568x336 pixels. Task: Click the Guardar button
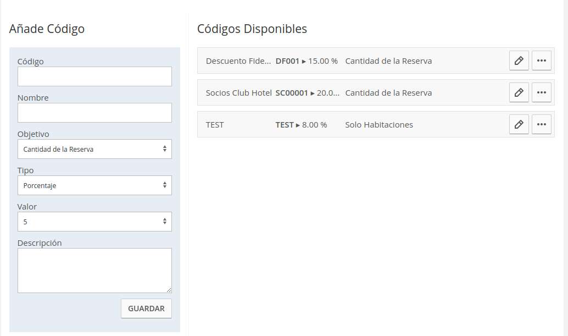pos(146,309)
